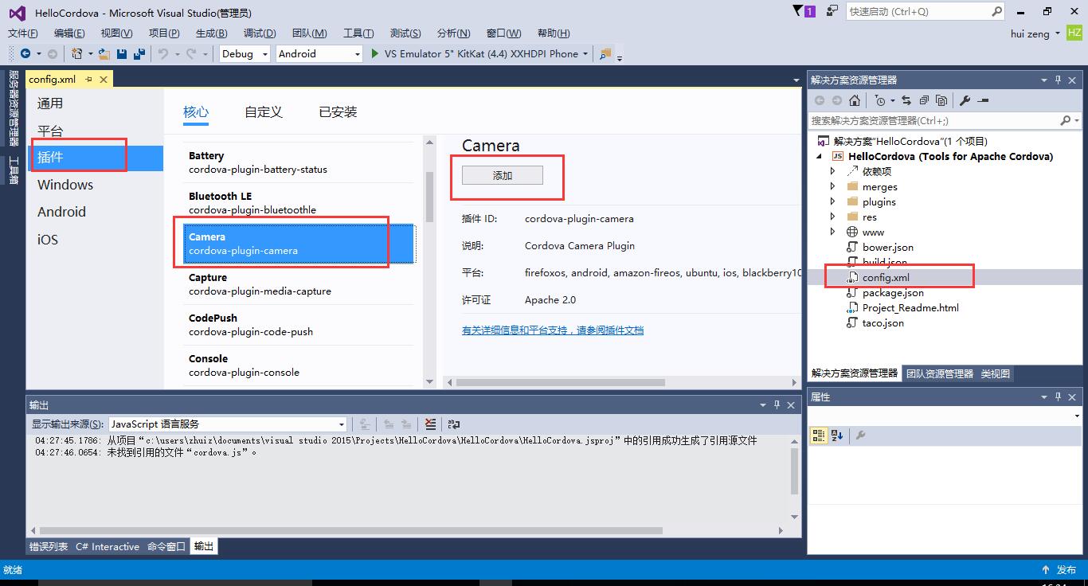Open the 生成(B) menu
This screenshot has height=586, width=1088.
pyautogui.click(x=211, y=33)
